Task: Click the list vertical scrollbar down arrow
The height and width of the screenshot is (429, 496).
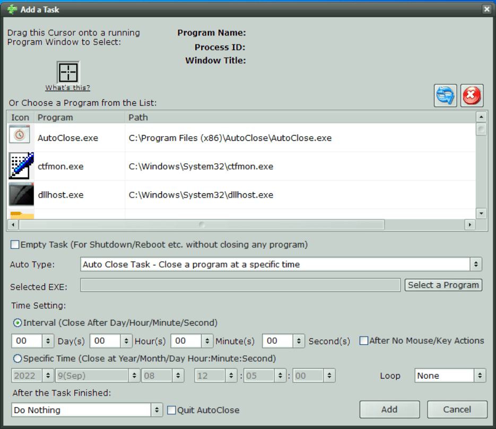Action: (481, 213)
